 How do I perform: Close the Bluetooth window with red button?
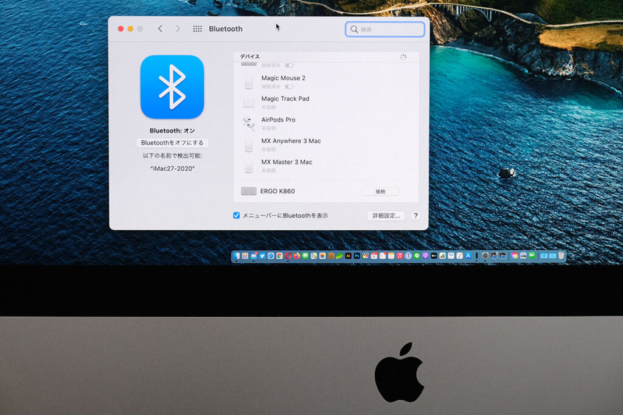(121, 29)
